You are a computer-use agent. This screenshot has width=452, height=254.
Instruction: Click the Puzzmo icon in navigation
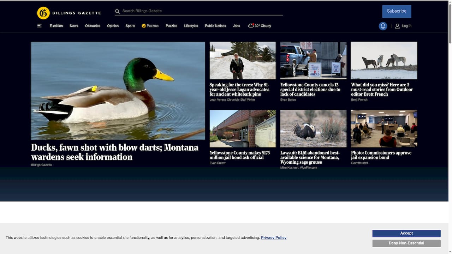(144, 26)
